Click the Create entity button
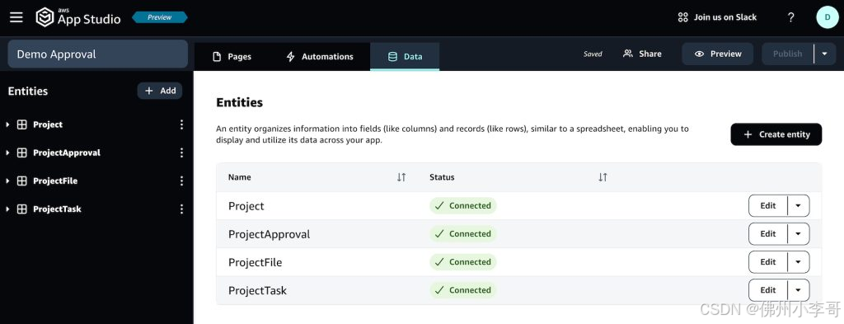Viewport: 844px width, 324px height. coord(776,134)
